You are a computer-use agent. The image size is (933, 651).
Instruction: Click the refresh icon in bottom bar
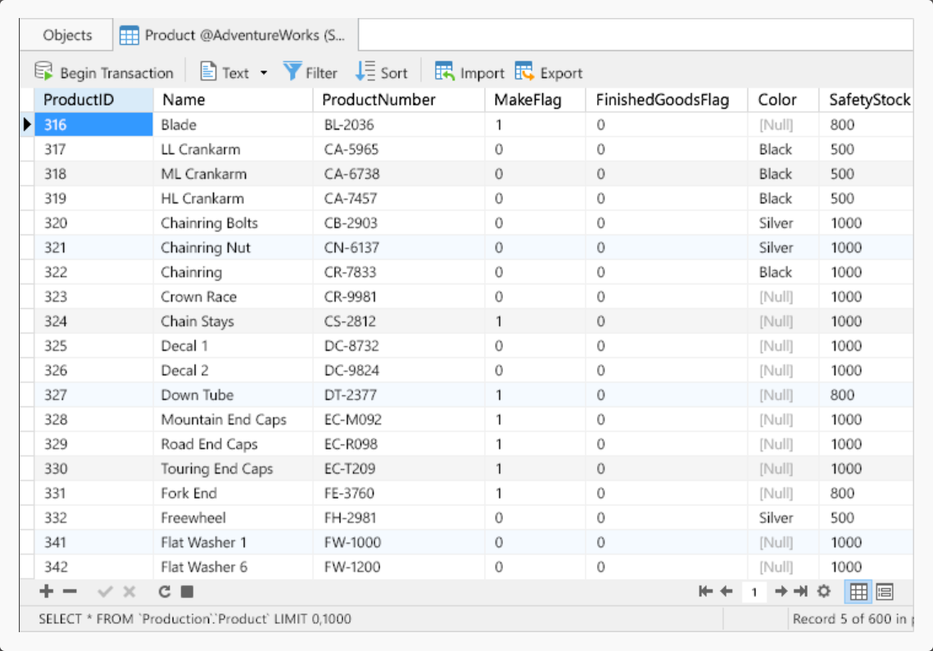click(164, 591)
